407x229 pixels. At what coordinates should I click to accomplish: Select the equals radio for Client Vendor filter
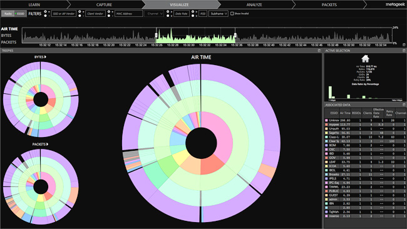tap(80, 12)
